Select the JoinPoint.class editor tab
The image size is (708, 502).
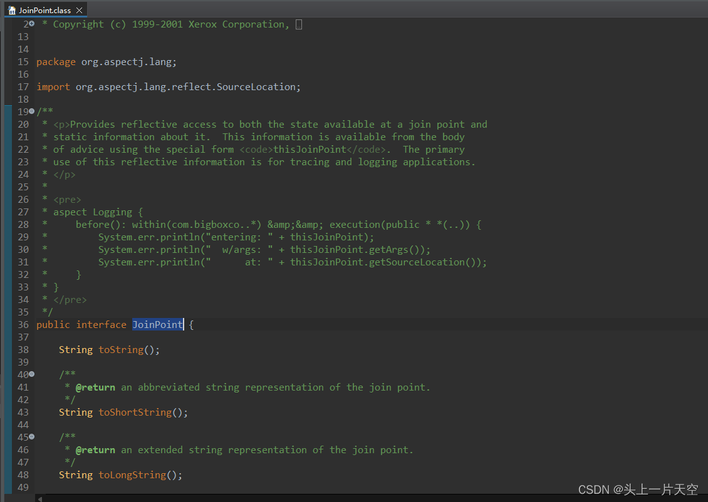(44, 10)
